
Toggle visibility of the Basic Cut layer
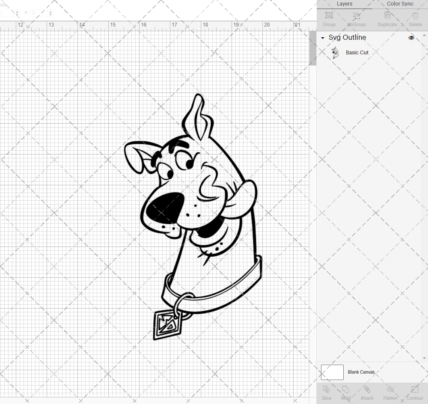point(411,52)
